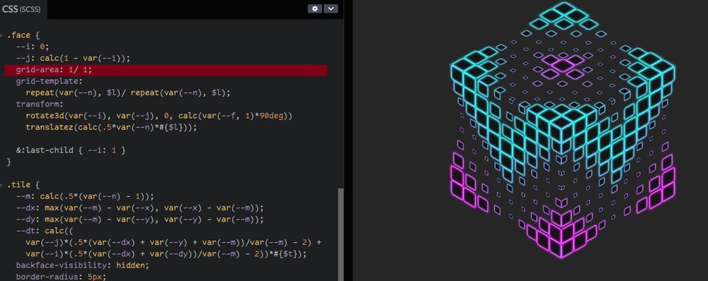Click the '--dy: max(var(--m)' line
Image resolution: width=708 pixels, height=281 pixels.
point(139,220)
